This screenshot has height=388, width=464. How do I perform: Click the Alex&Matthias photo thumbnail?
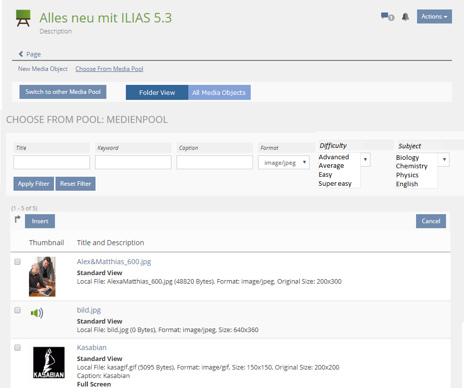42,277
